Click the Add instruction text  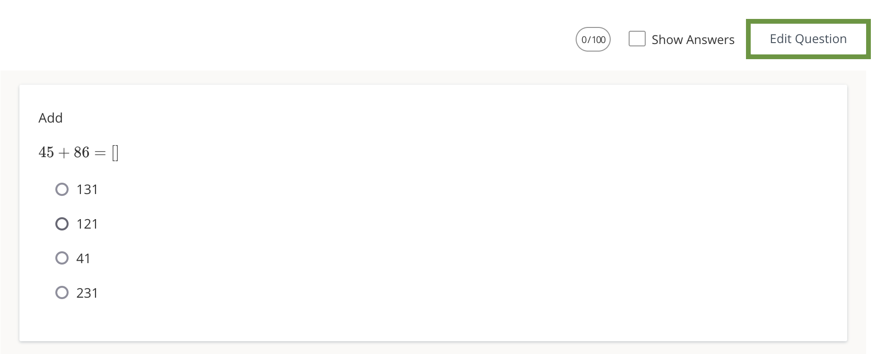pos(51,118)
